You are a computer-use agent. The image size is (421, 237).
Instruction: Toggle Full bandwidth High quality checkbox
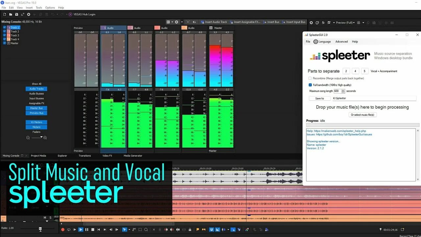pos(310,85)
